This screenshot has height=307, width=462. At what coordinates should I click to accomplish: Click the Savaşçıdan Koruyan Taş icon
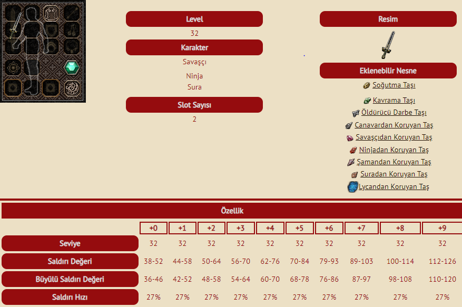[350, 137]
